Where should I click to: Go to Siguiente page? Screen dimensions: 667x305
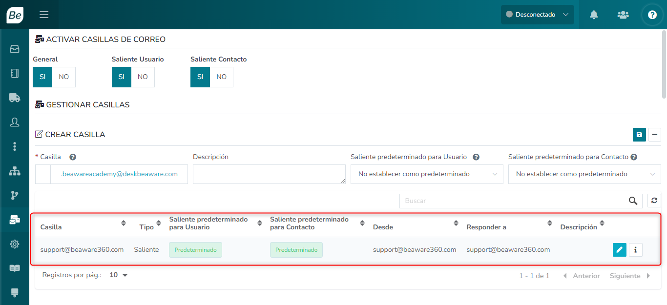tap(630, 276)
